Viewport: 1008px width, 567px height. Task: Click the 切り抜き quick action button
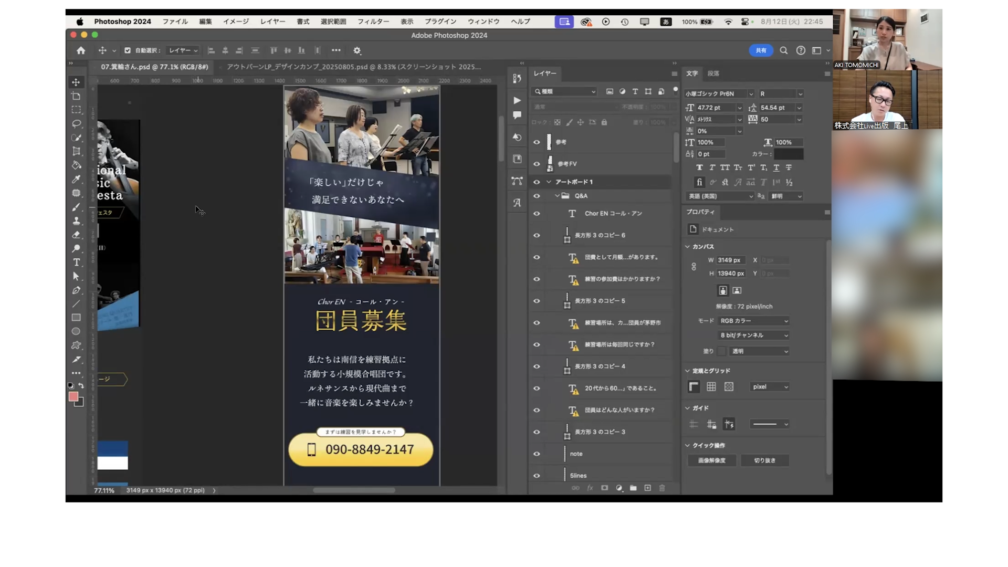pos(764,460)
